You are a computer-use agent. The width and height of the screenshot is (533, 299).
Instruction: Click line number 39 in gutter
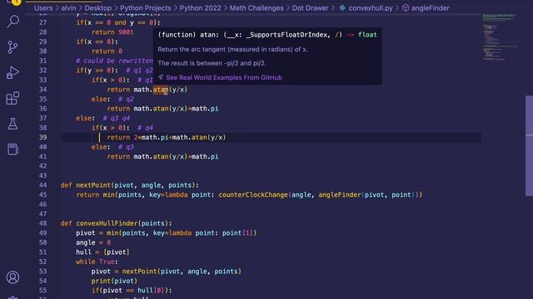point(42,137)
